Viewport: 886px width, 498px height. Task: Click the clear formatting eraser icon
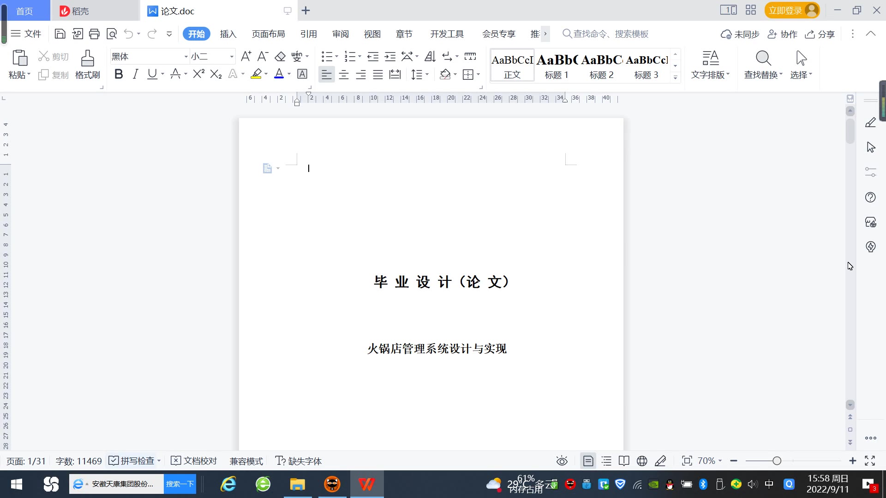280,57
